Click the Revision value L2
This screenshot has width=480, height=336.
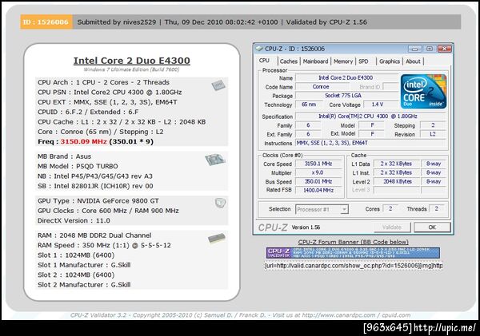[433, 134]
